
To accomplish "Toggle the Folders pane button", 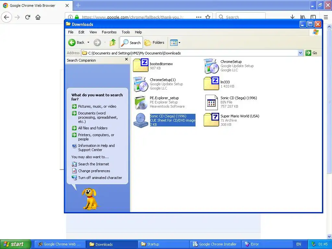I will pos(154,42).
